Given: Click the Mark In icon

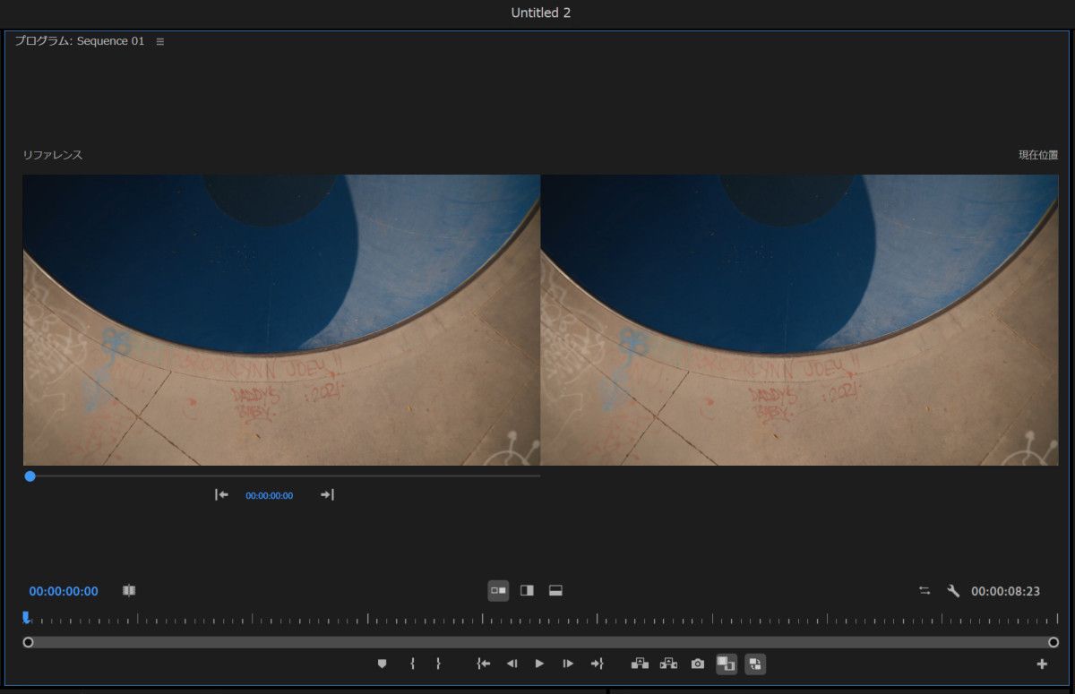Looking at the screenshot, I should (413, 664).
